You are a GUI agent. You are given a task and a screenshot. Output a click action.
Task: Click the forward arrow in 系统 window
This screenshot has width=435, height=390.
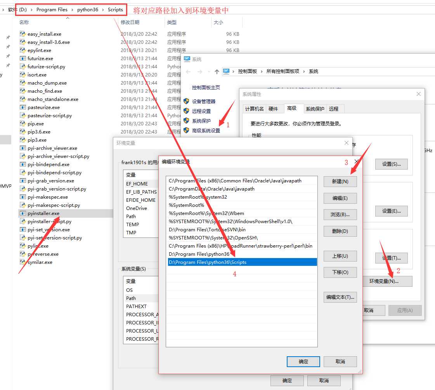(x=200, y=71)
